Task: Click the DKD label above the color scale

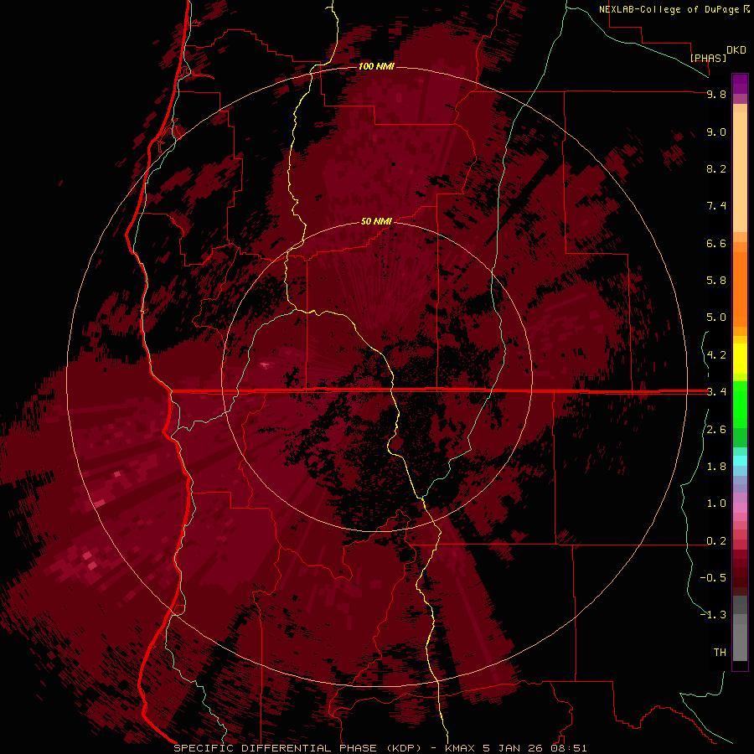Action: click(x=736, y=50)
